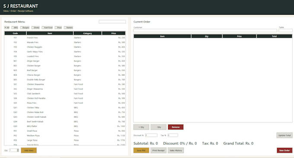Click the + Qty button
The image size is (294, 158).
point(141,127)
